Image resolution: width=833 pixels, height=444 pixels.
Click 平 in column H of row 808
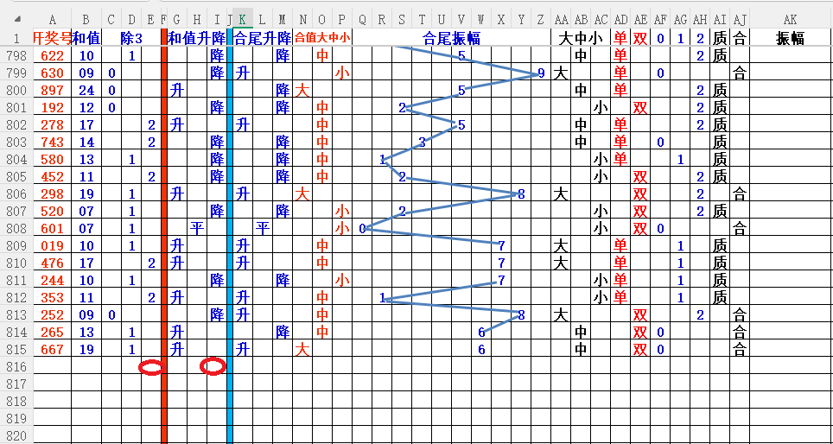click(196, 229)
